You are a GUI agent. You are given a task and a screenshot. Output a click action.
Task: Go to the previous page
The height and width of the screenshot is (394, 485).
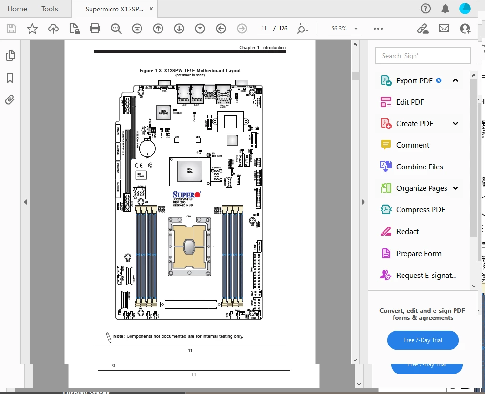click(158, 29)
